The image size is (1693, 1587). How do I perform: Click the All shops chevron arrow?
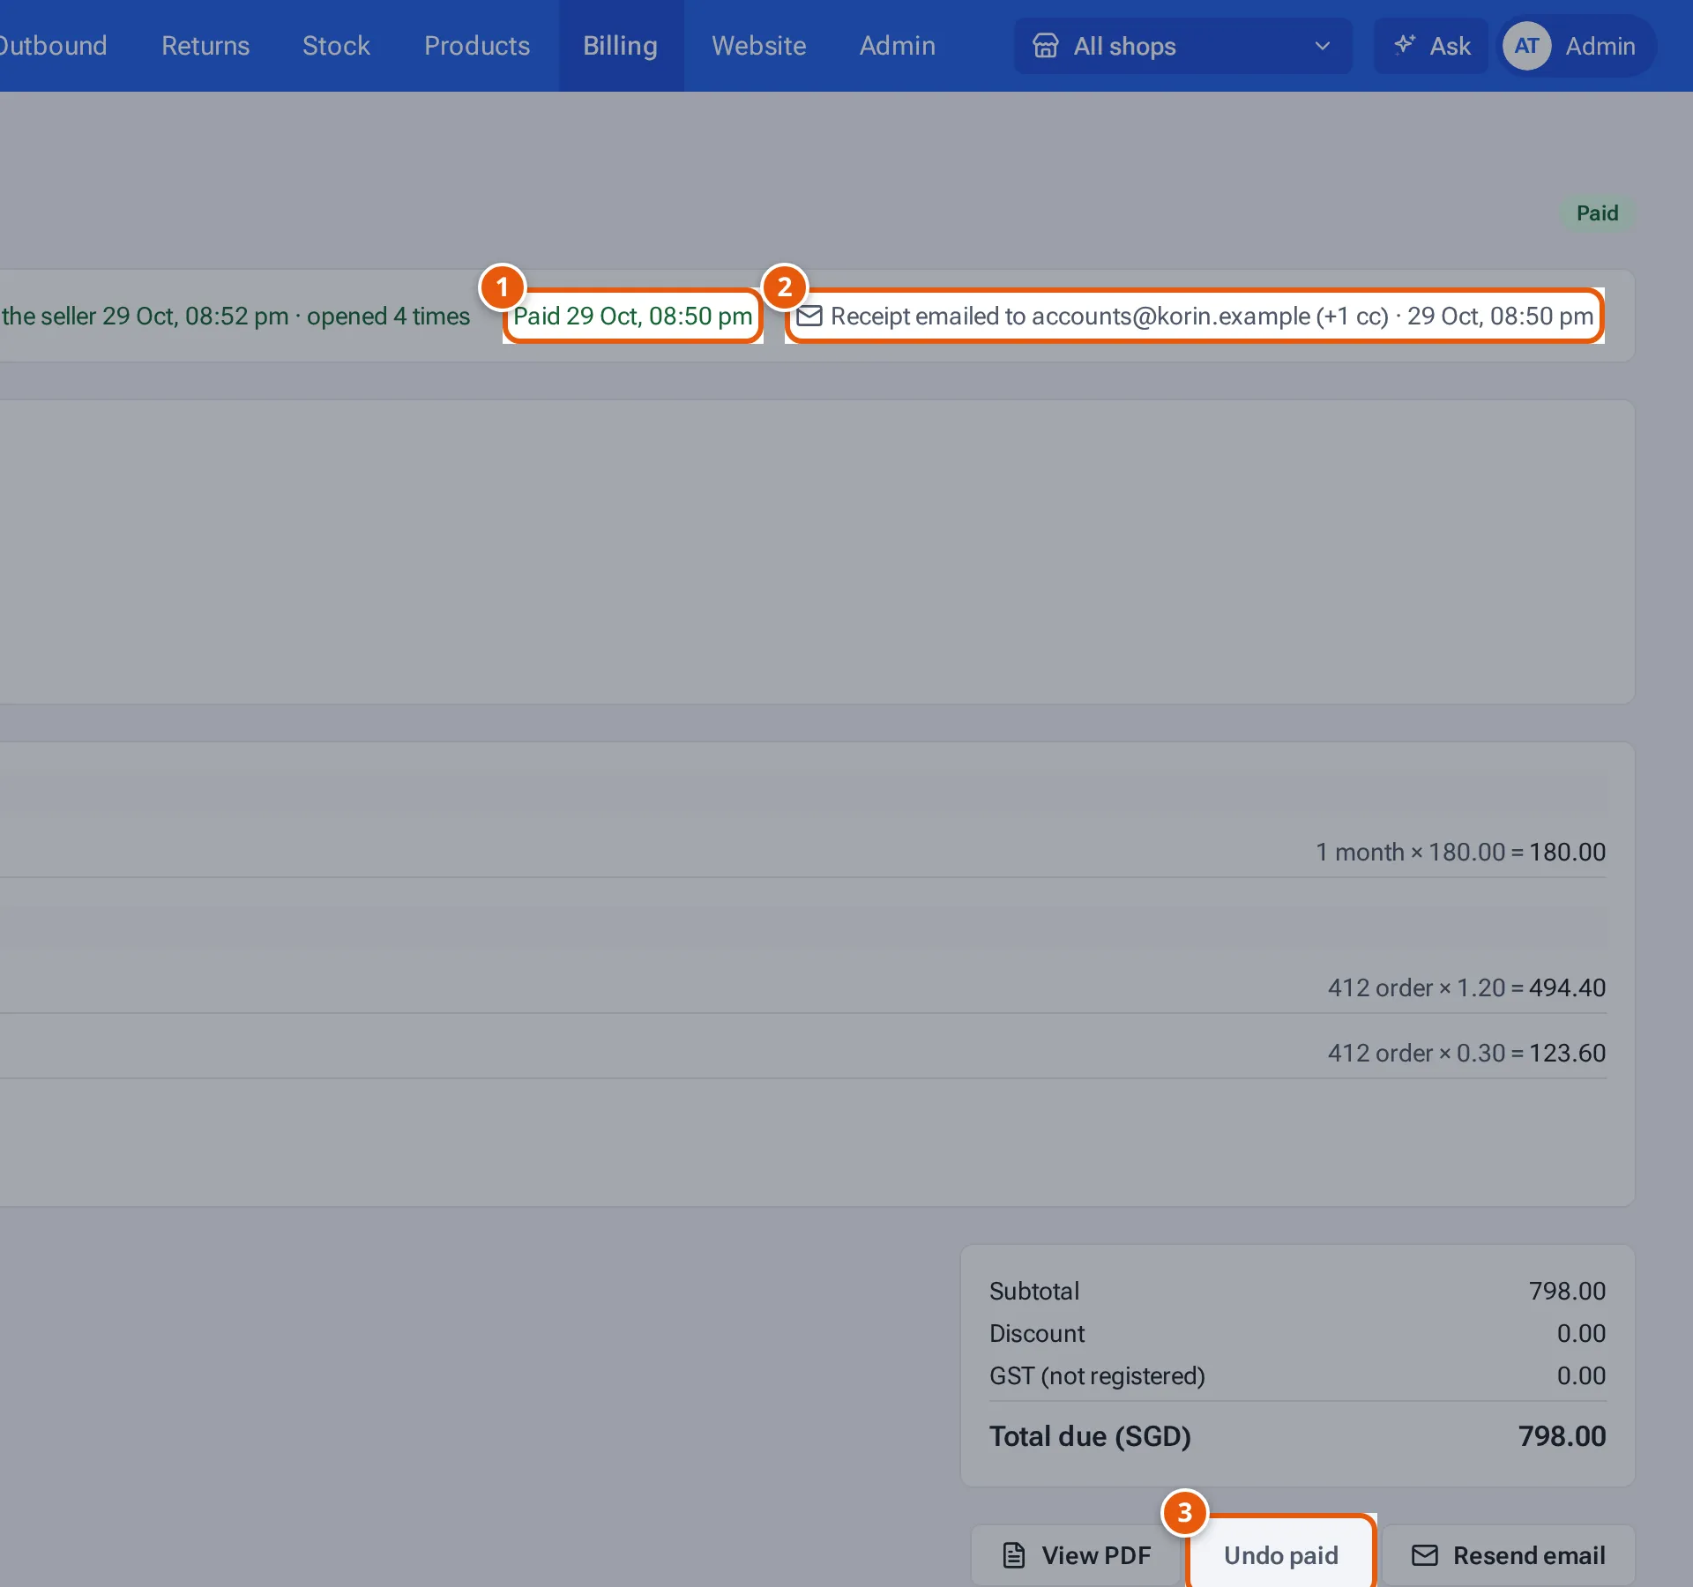pos(1322,46)
